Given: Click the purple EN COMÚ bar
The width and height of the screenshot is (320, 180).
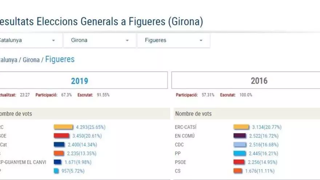Looking at the screenshot, I should 240,136.
